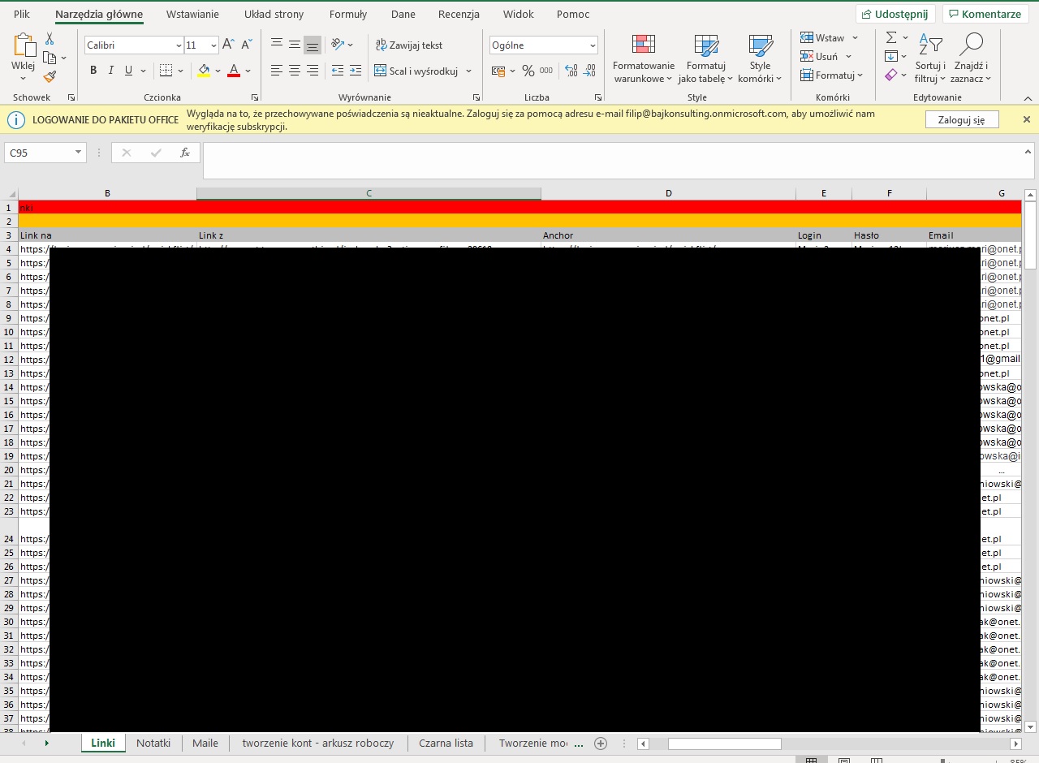Toggle Bold formatting
This screenshot has width=1039, height=763.
(93, 71)
